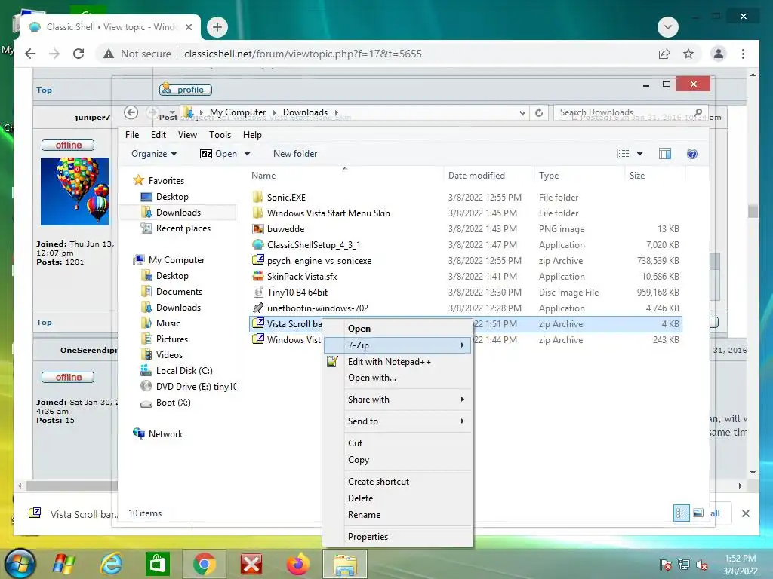The width and height of the screenshot is (773, 579).
Task: Expand the 7-Zip submenu
Action: [397, 345]
